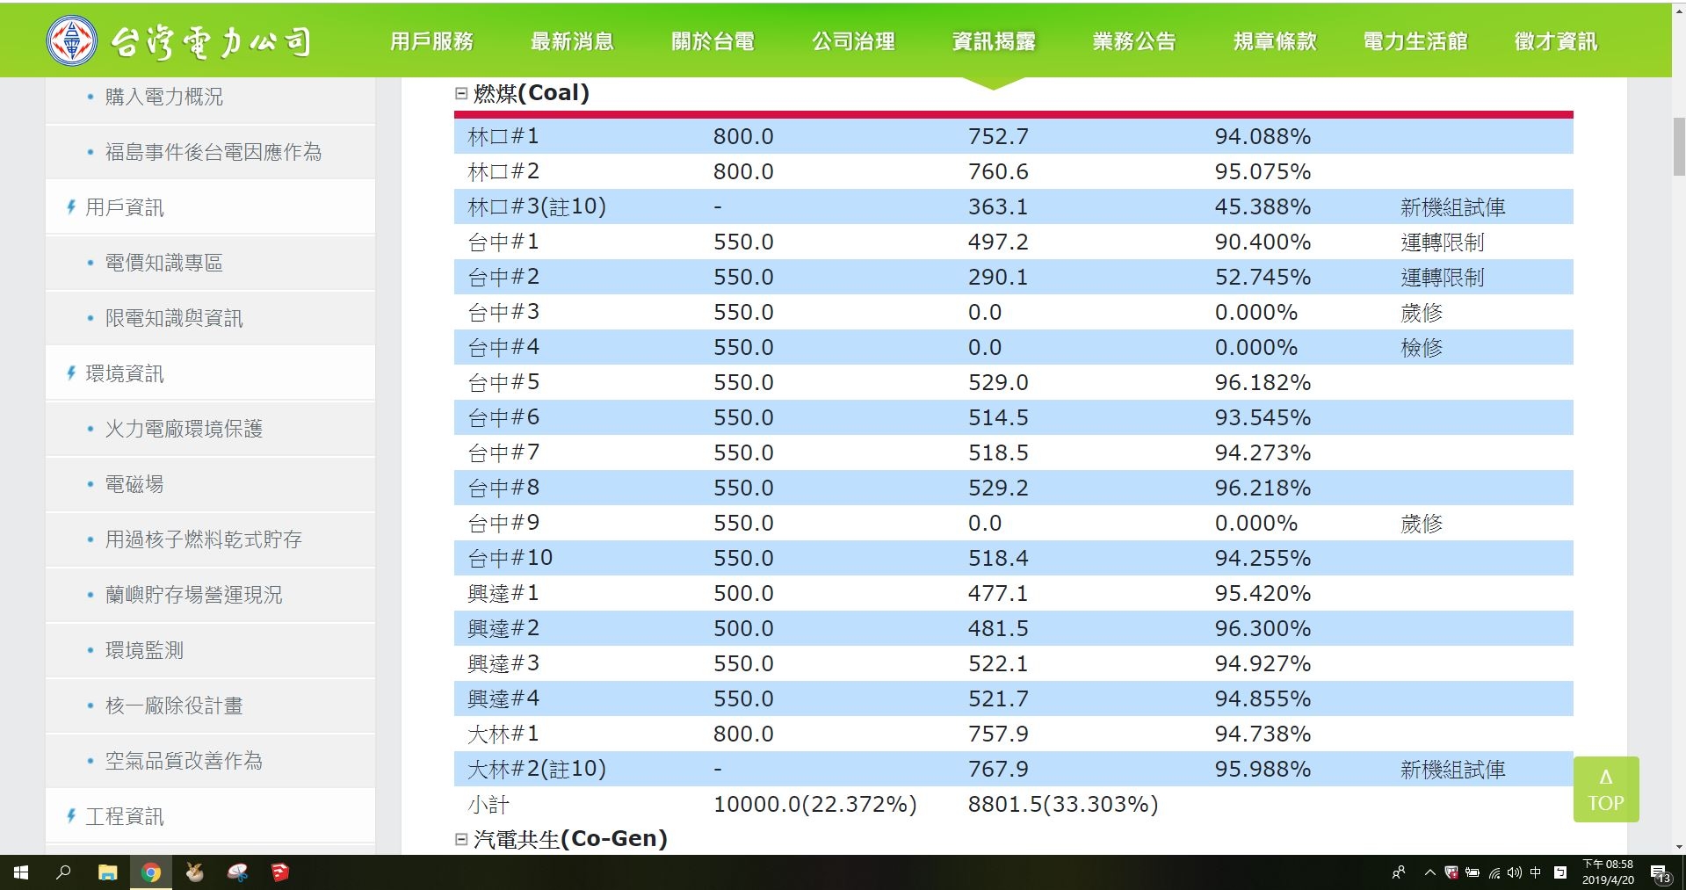Open 核一廠除役計畫 sidebar link
The width and height of the screenshot is (1686, 890).
click(x=174, y=705)
